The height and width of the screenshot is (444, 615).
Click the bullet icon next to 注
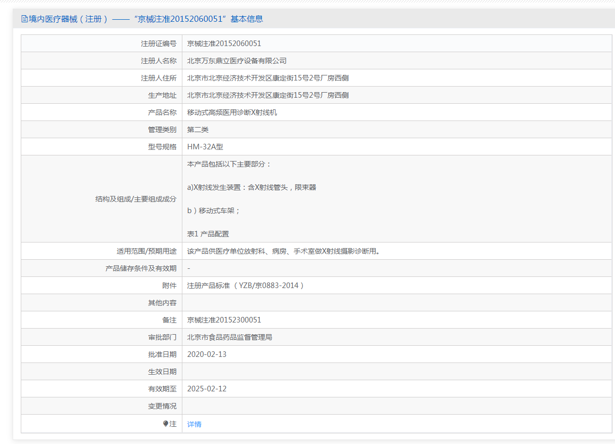point(166,424)
